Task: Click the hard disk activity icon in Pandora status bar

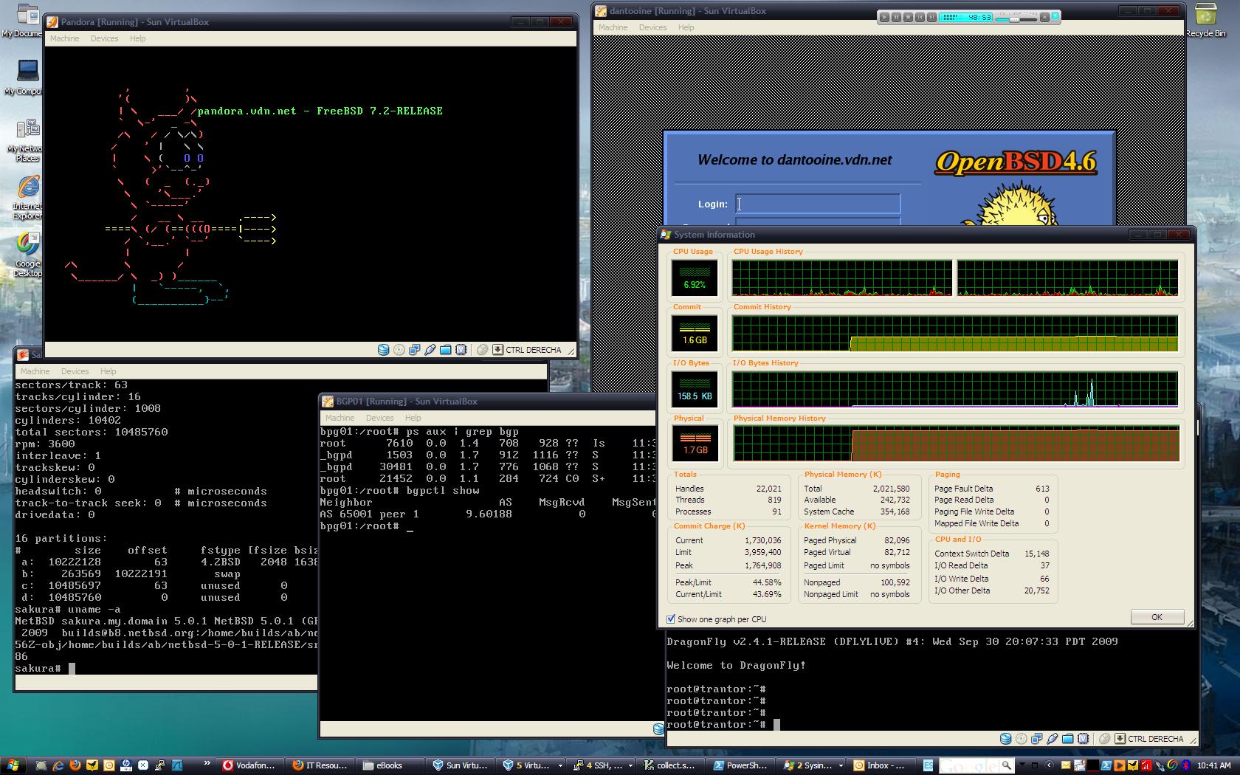Action: click(x=383, y=350)
